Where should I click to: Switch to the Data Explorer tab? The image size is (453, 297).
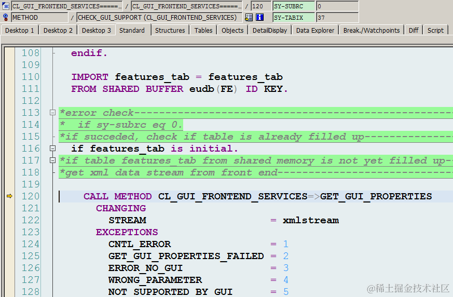point(315,30)
